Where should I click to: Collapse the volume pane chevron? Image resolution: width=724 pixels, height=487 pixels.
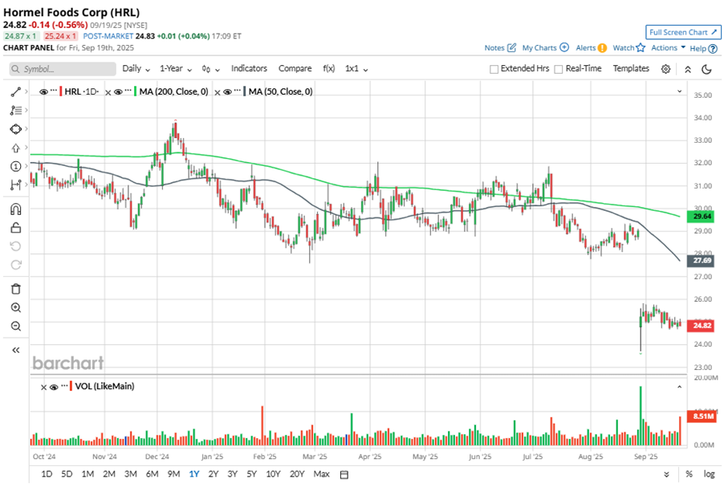coord(679,387)
